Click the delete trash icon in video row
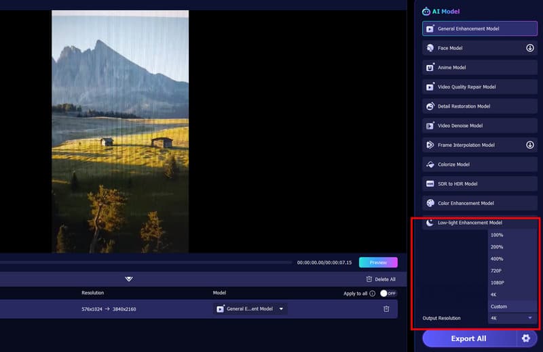The width and height of the screenshot is (543, 352). click(x=386, y=309)
